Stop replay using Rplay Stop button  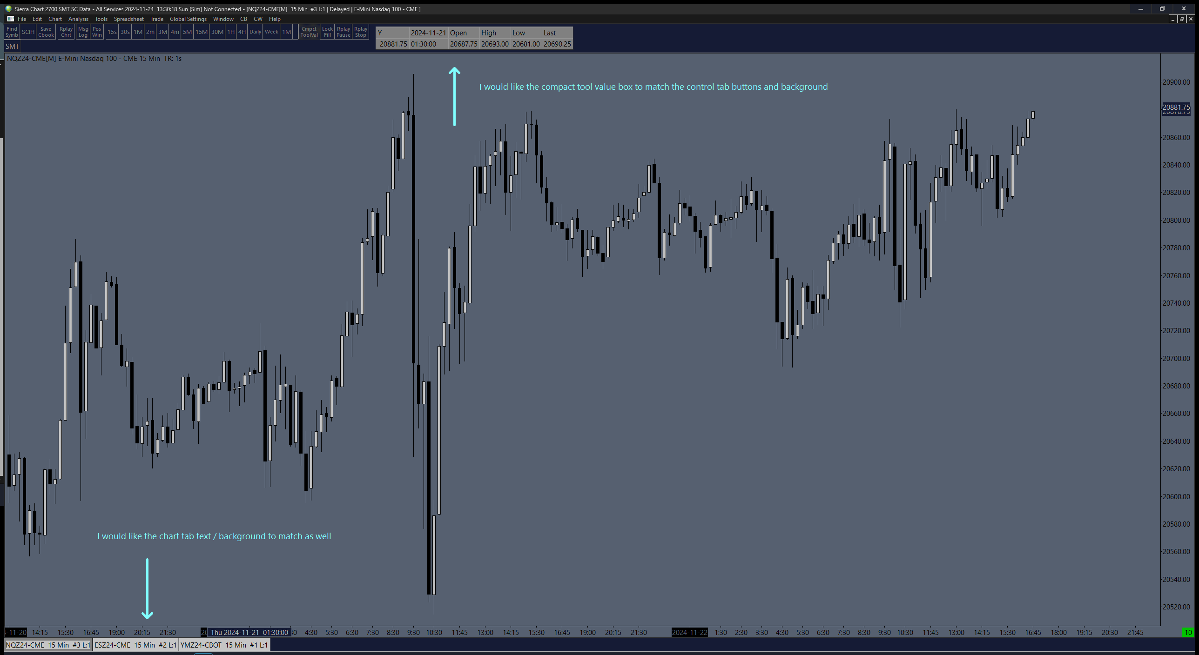[361, 32]
